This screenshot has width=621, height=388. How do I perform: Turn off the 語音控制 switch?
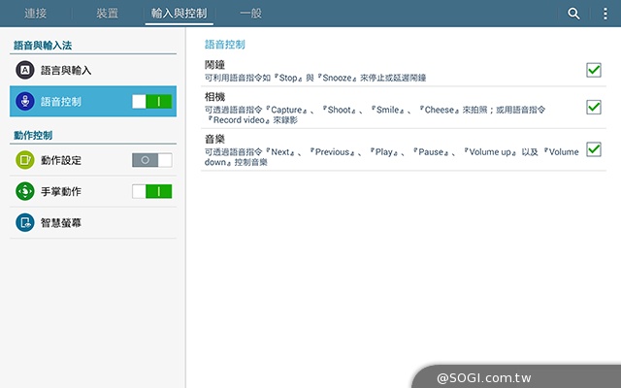pos(151,101)
